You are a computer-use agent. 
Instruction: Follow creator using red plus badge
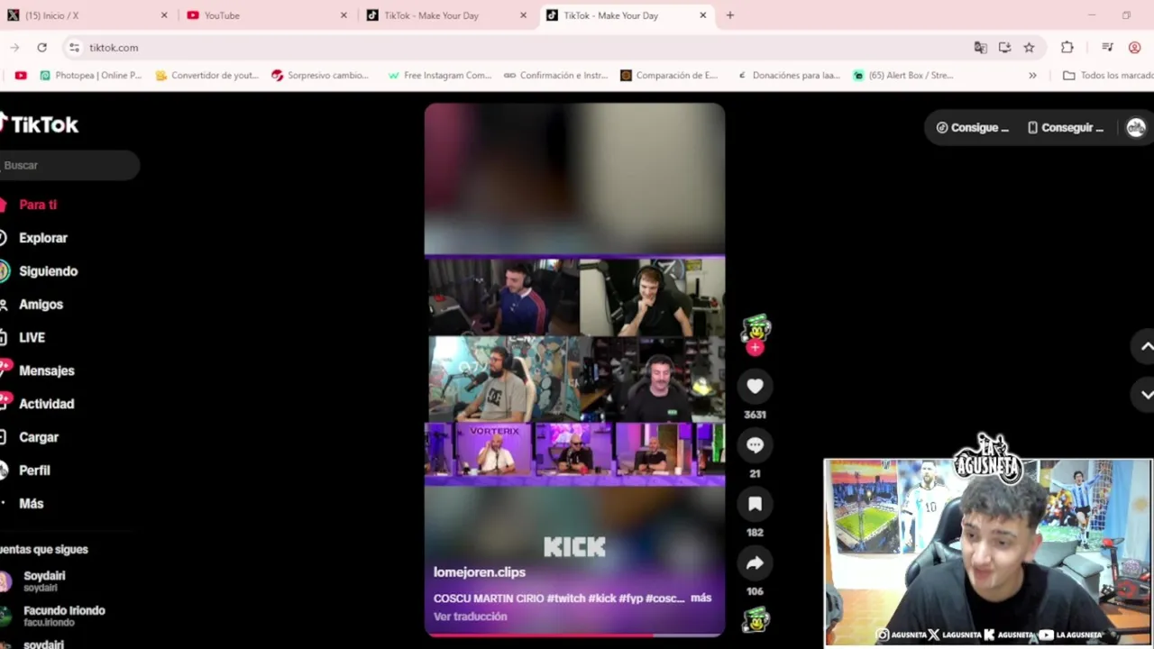click(x=755, y=348)
